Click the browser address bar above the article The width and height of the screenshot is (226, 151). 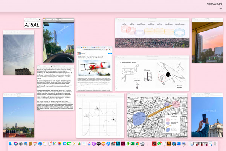(92, 49)
